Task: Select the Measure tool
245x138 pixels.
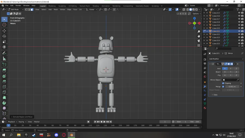Action: 4,59
